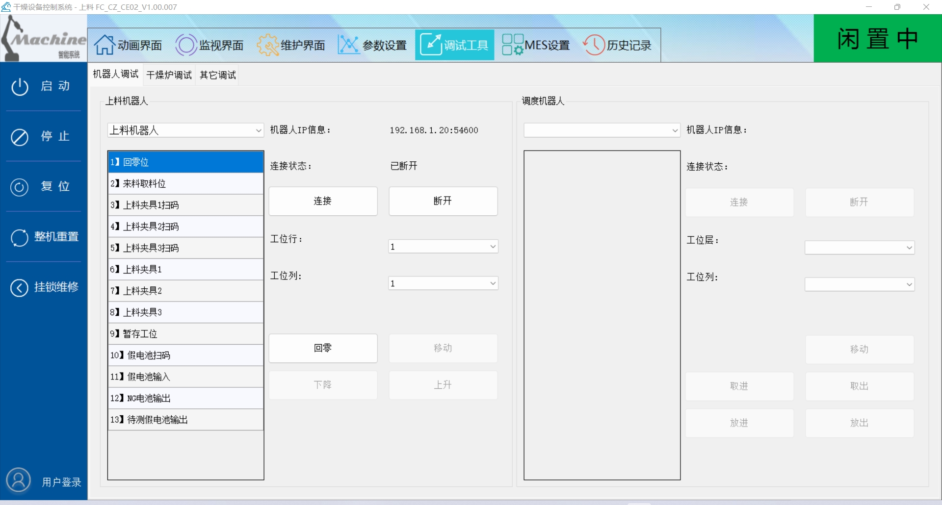Select list item 4】上料夹具2扫码
Viewport: 942px width, 505px height.
tap(185, 227)
